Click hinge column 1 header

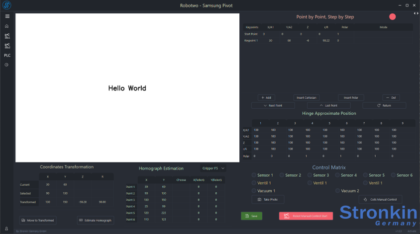(x=260, y=123)
